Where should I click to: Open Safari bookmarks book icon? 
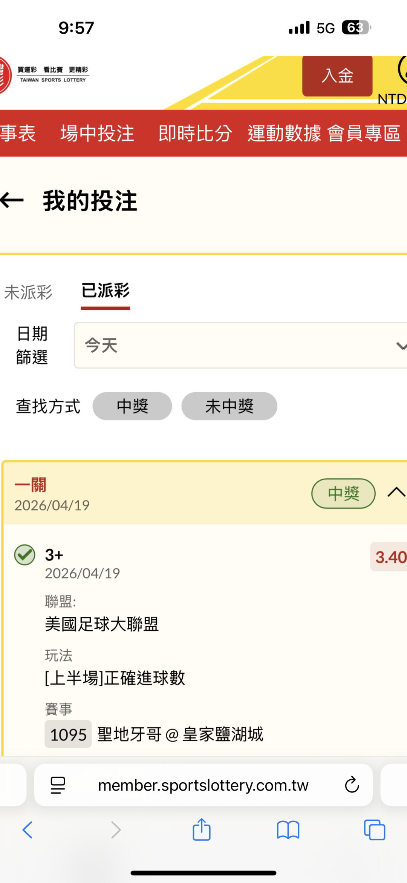[288, 830]
